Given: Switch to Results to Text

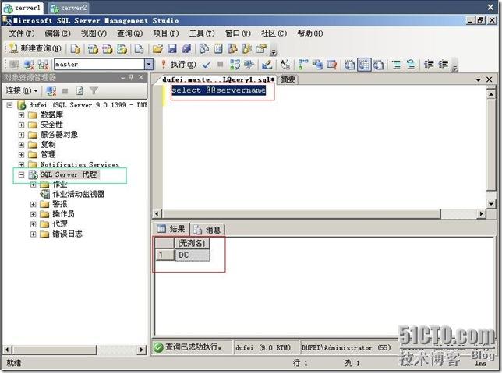Looking at the screenshot, I should 349,65.
